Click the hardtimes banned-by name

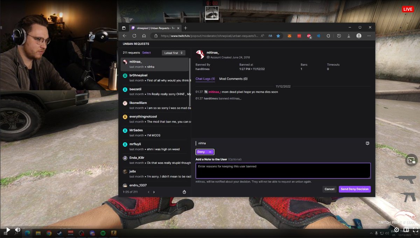point(203,69)
